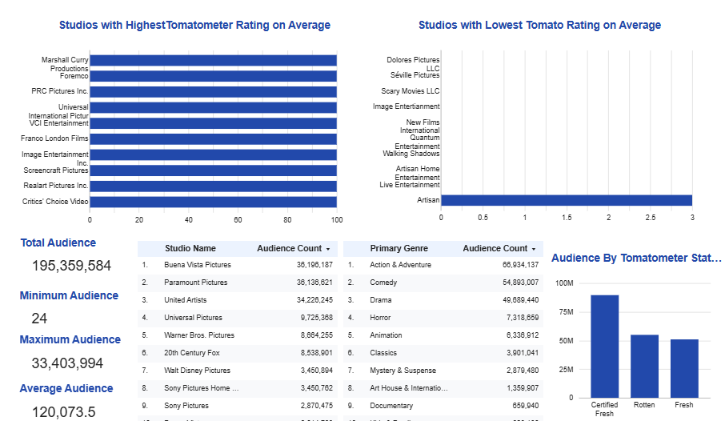Click the Studios with Lowest Tomato Rating title

pyautogui.click(x=539, y=26)
